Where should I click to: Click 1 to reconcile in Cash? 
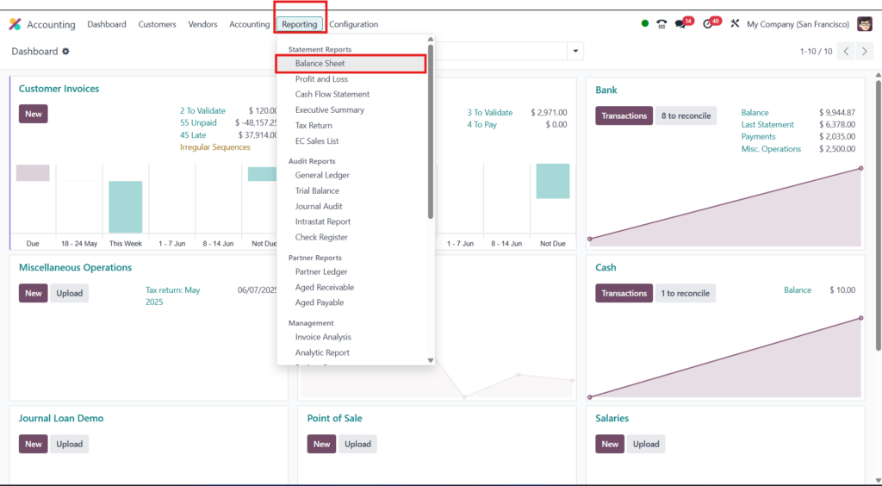pos(685,293)
